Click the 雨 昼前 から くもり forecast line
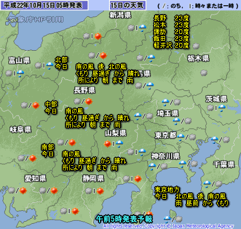241x229 pixels. click(202, 203)
